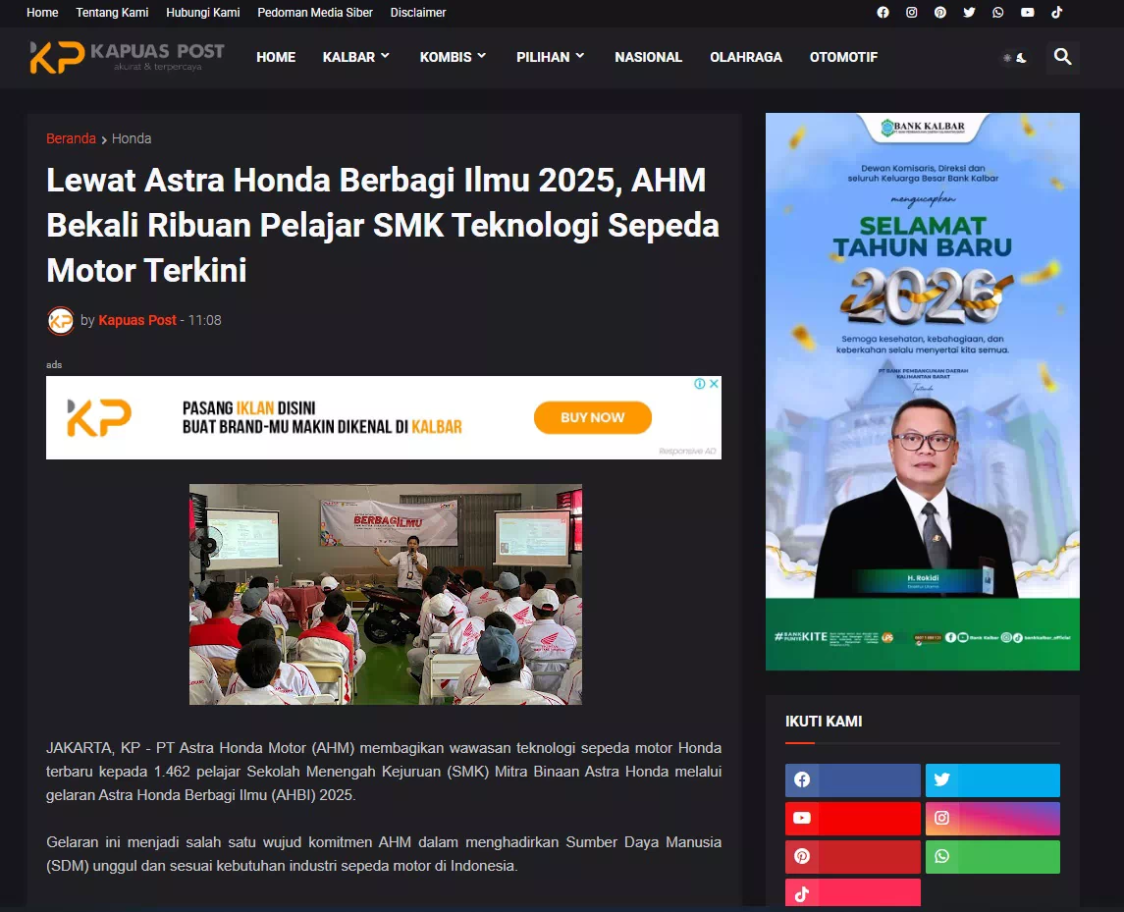Open ad info icon on banner
This screenshot has height=912, width=1124.
click(x=700, y=384)
